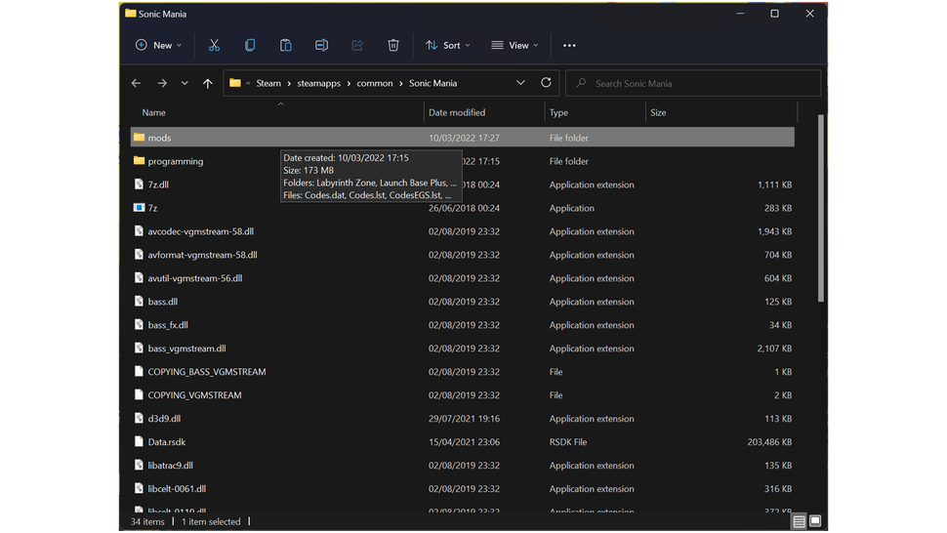The height and width of the screenshot is (533, 947).
Task: Click 29/07/2021 19:16 date cell
Action: point(464,419)
